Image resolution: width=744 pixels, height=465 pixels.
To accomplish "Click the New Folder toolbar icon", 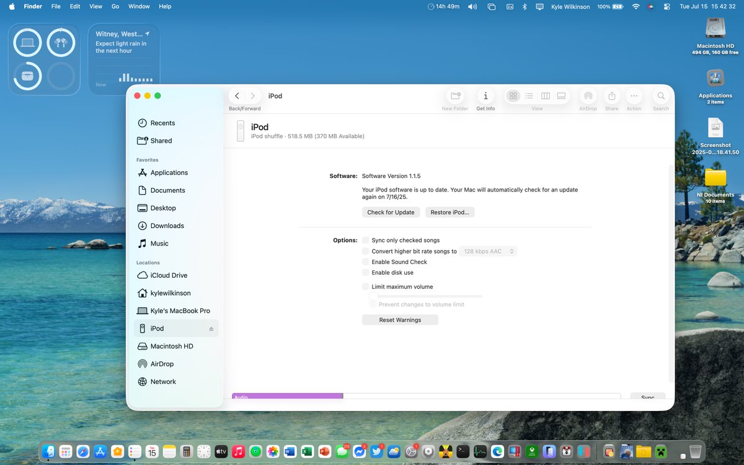I will pyautogui.click(x=455, y=96).
